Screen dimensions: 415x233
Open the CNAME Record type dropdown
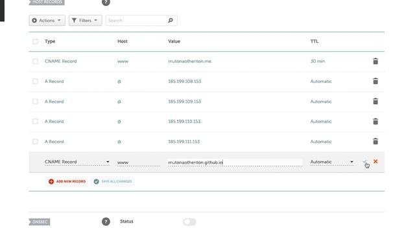click(77, 162)
